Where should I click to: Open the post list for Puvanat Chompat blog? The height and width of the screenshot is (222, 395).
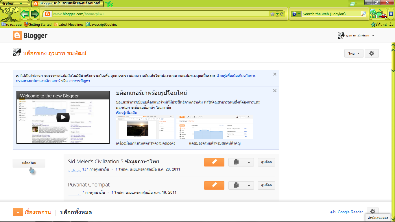pos(236,185)
